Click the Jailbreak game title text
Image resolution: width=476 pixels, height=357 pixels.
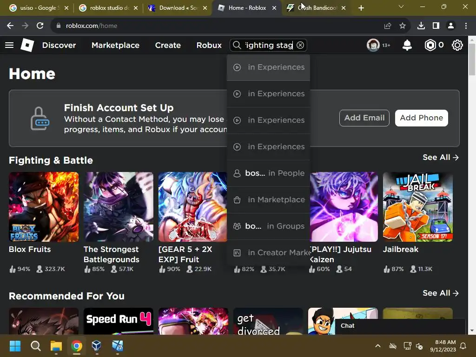click(400, 249)
